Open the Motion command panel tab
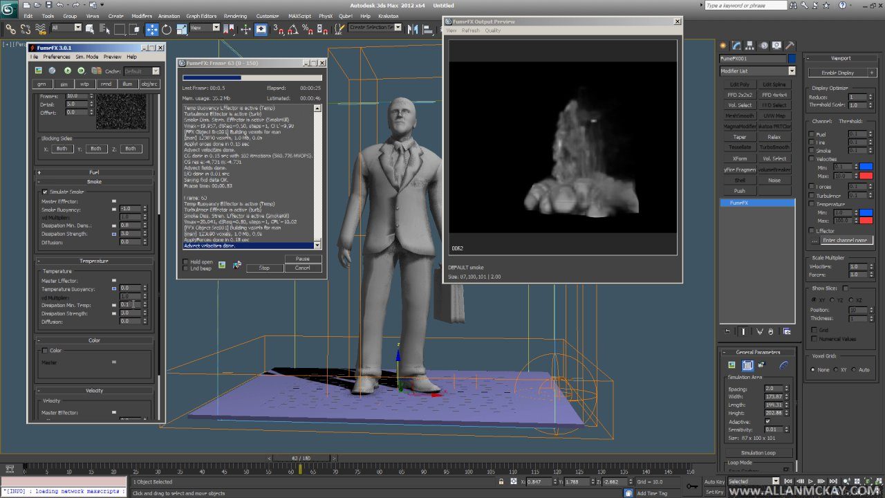The image size is (885, 498). click(763, 46)
